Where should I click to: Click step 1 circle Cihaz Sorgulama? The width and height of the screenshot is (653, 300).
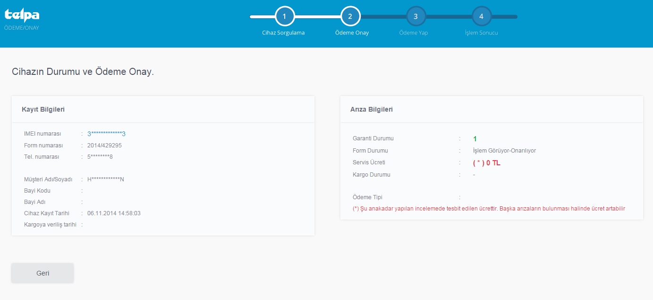(x=284, y=16)
